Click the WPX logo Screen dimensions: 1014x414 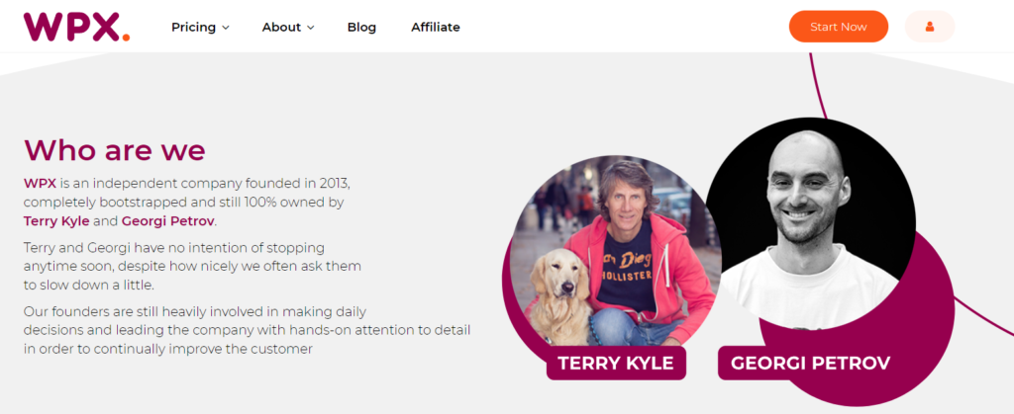(x=75, y=27)
